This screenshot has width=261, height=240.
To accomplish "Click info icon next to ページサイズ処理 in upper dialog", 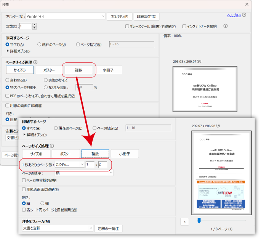I will 35,62.
